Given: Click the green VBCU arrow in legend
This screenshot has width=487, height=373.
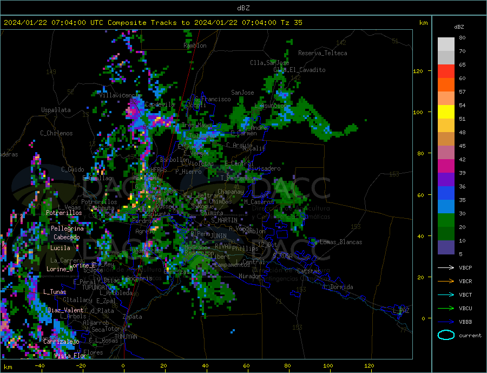Looking at the screenshot, I should tap(446, 308).
